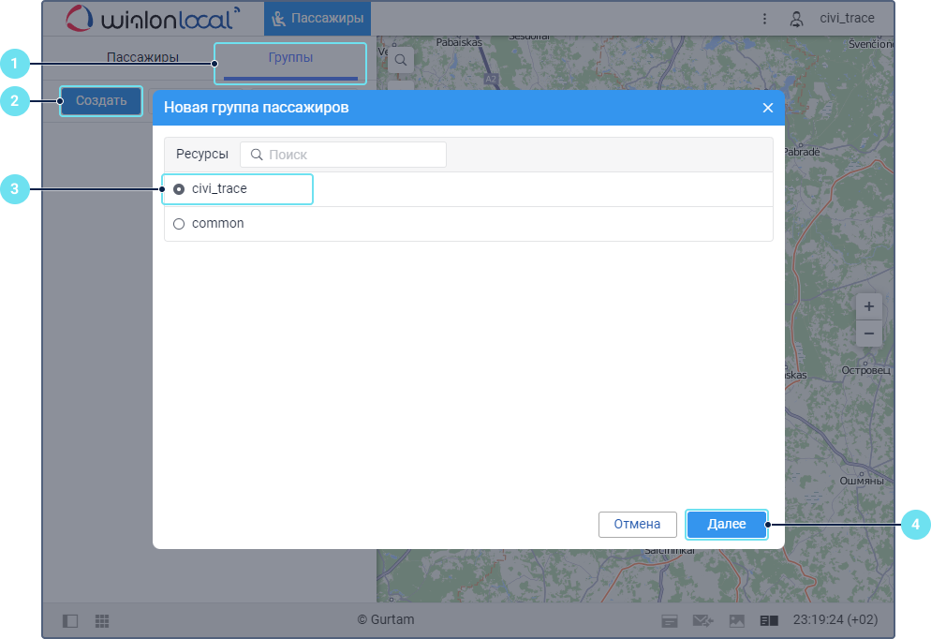Click the Создать button
931x639 pixels.
pos(101,101)
